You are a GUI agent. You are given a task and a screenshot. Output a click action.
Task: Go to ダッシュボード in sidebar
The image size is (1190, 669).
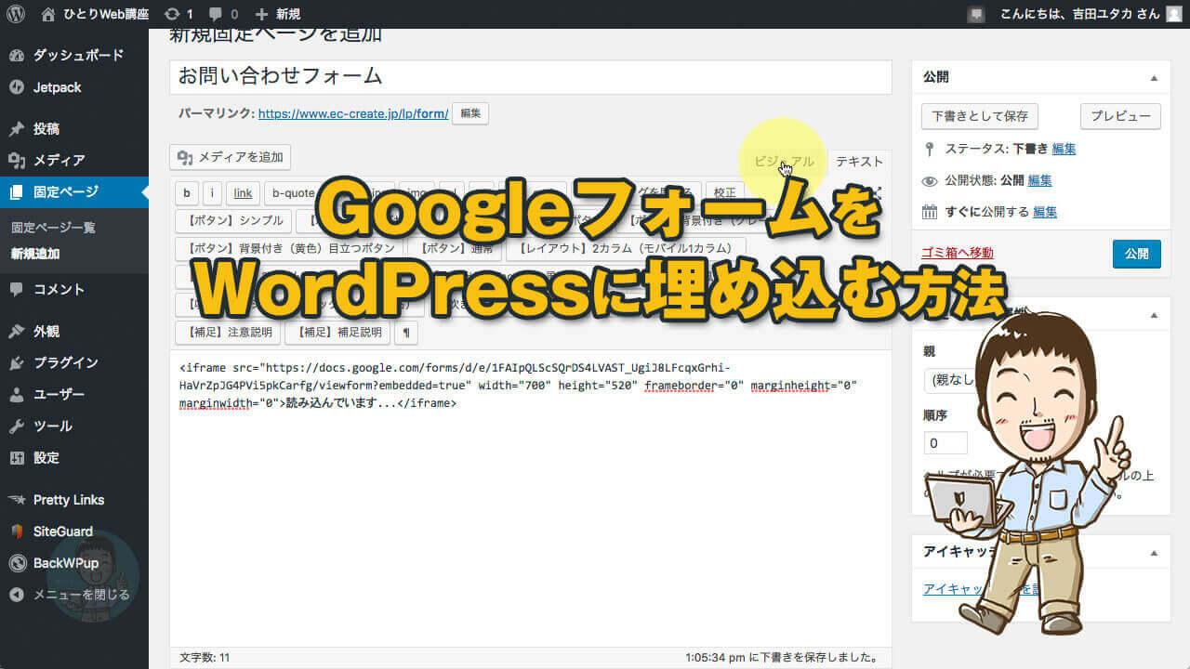pos(74,55)
